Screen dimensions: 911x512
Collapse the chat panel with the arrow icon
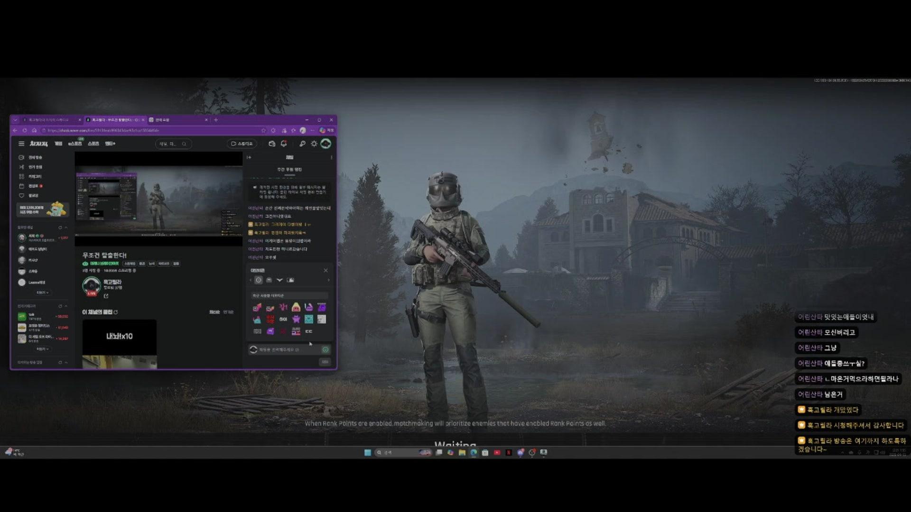(249, 157)
